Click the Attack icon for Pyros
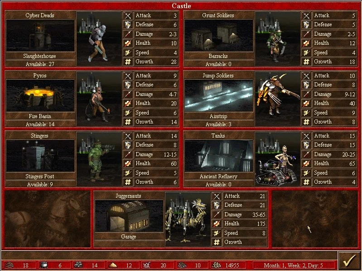The height and width of the screenshot is (271, 362). coord(128,76)
